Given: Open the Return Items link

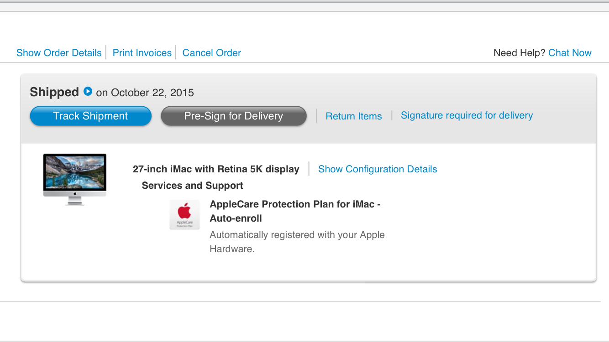Looking at the screenshot, I should [353, 116].
